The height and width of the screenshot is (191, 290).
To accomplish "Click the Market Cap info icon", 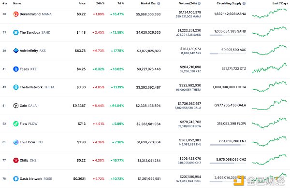I will tap(159, 3).
